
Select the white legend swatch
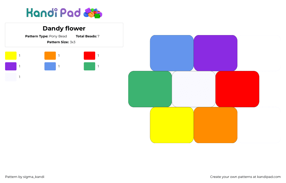(11, 77)
